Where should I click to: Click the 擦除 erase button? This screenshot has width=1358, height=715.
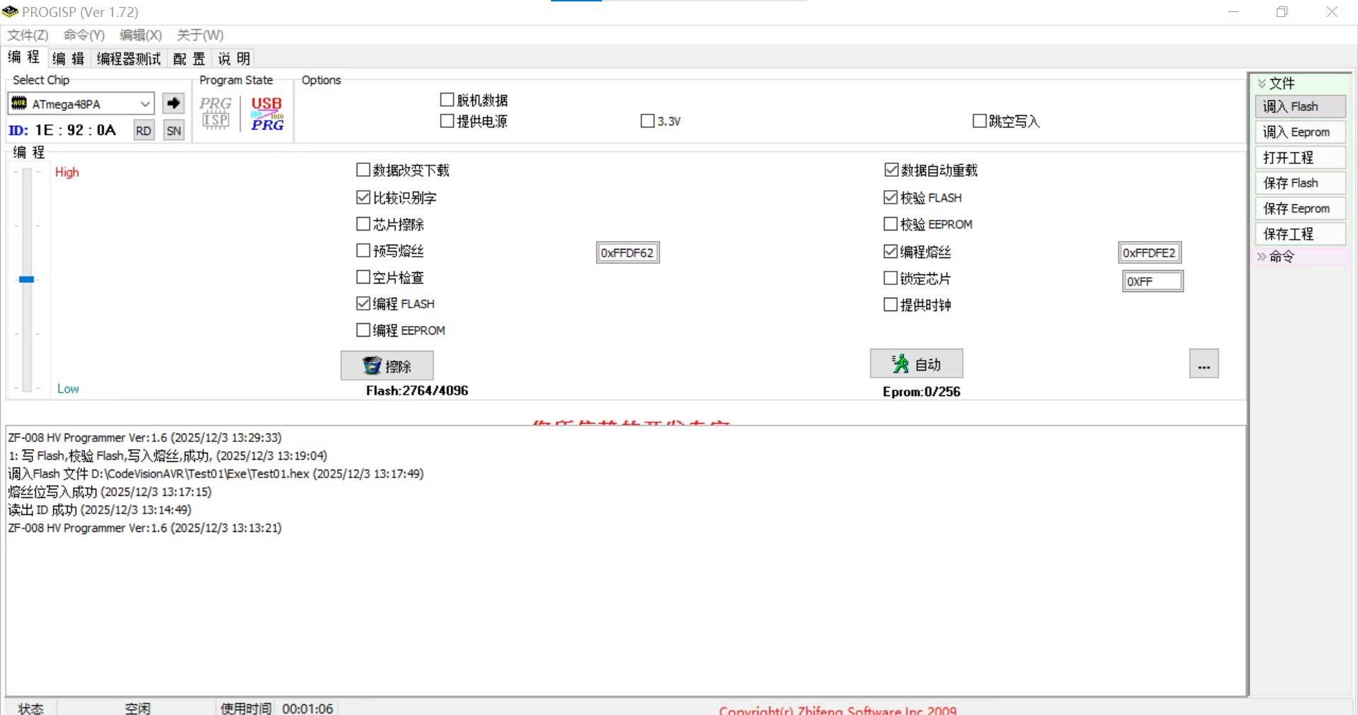pos(387,366)
